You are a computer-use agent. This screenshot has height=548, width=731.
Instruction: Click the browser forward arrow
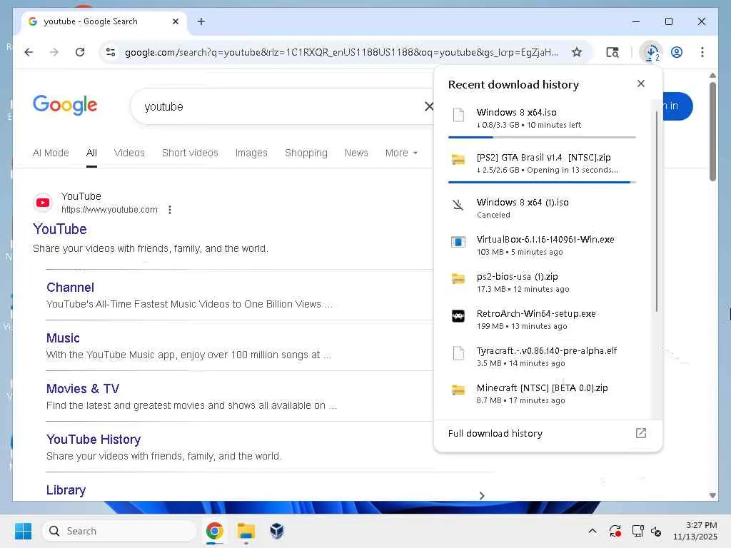[x=54, y=52]
